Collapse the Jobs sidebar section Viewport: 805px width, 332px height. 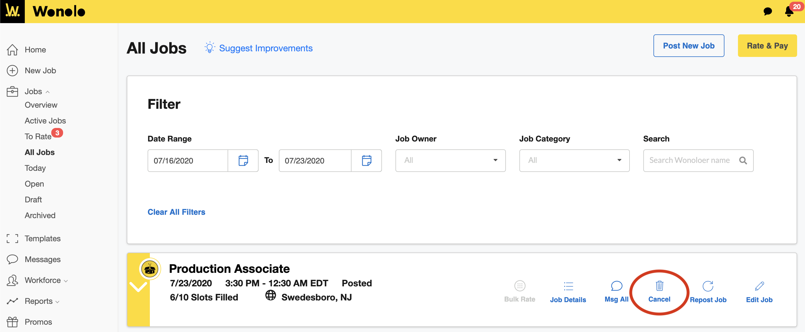click(48, 92)
